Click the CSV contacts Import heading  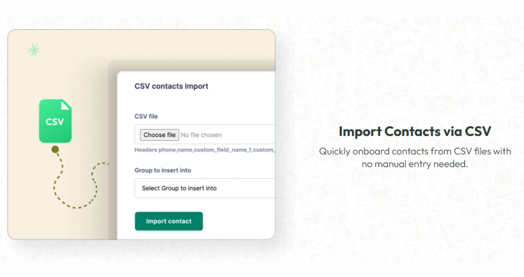[171, 86]
